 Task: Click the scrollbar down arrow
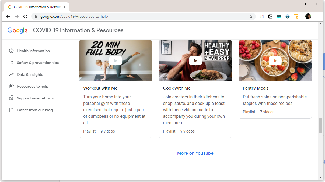click(320, 177)
